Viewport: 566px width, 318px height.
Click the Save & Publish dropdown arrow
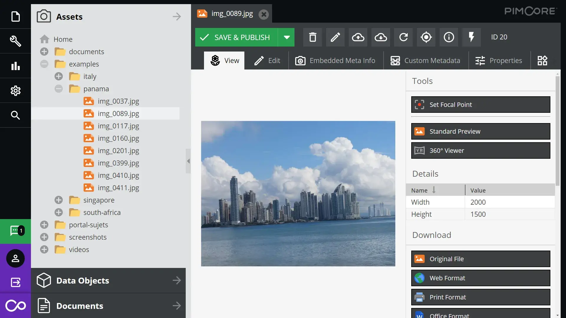286,37
